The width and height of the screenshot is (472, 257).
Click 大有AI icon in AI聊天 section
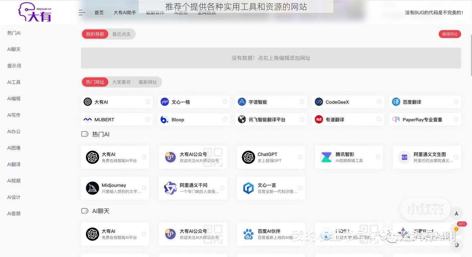click(92, 234)
